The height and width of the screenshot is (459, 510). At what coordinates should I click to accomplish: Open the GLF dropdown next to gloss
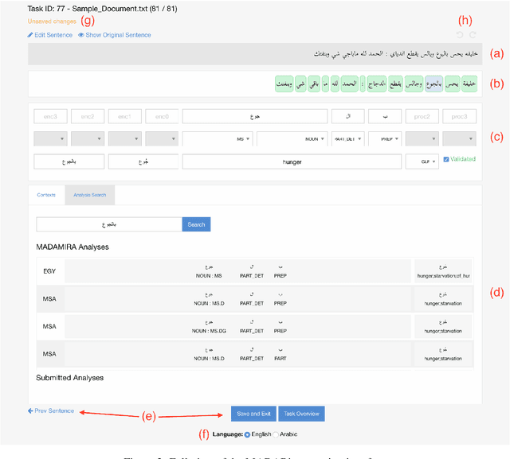(422, 161)
